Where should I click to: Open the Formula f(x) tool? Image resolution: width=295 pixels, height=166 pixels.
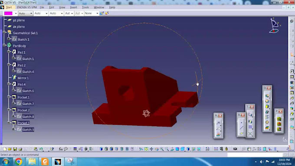point(61,149)
